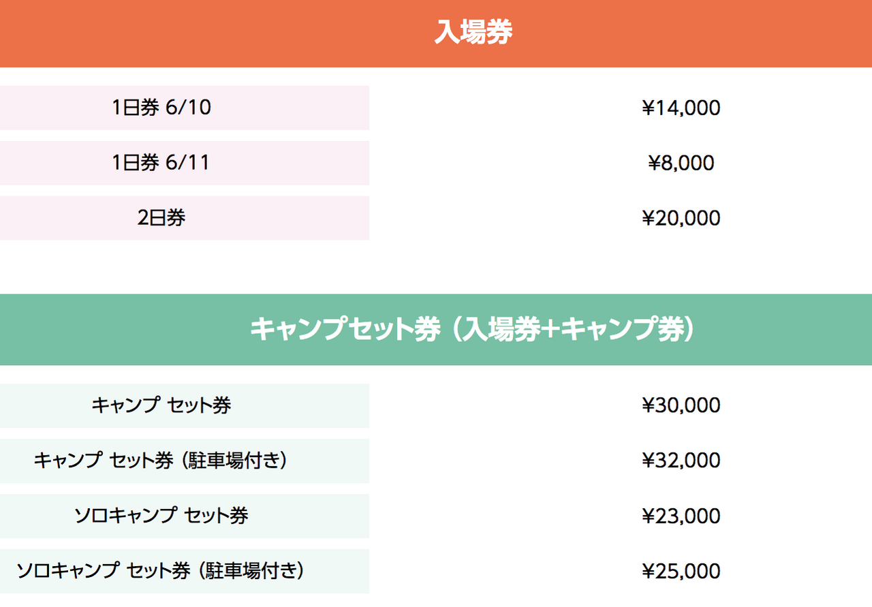Select the 2日券 ticket row
The width and height of the screenshot is (872, 607).
point(185,218)
